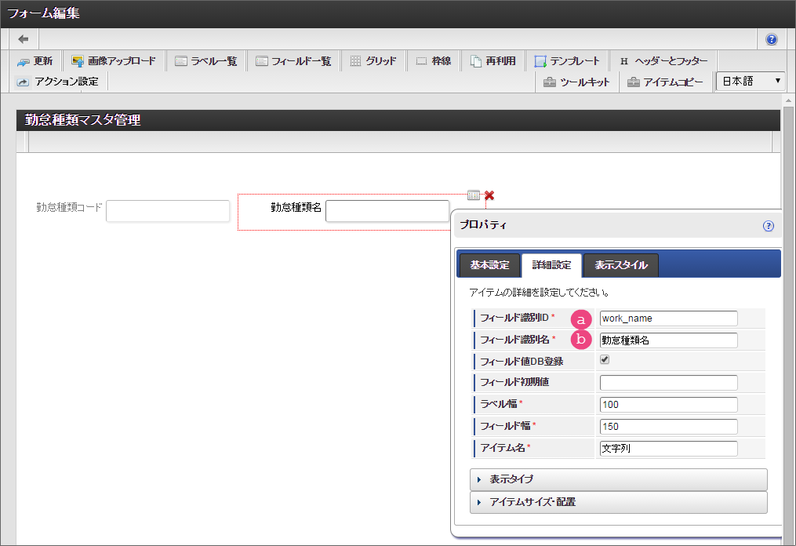Switch to the 表示スタイル tab
This screenshot has height=546, width=796.
point(620,265)
